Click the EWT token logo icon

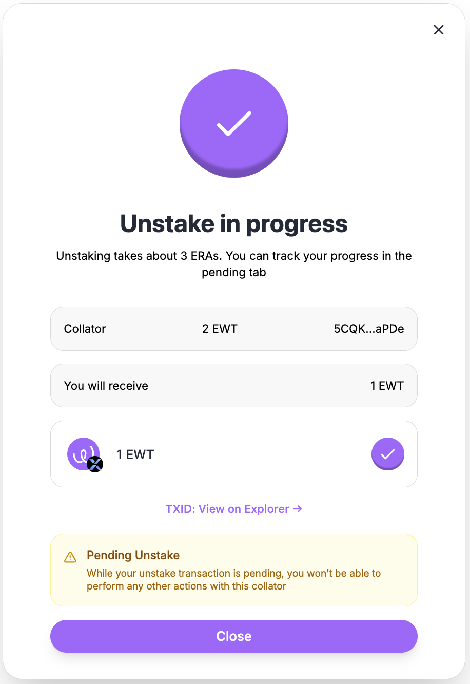coord(82,453)
